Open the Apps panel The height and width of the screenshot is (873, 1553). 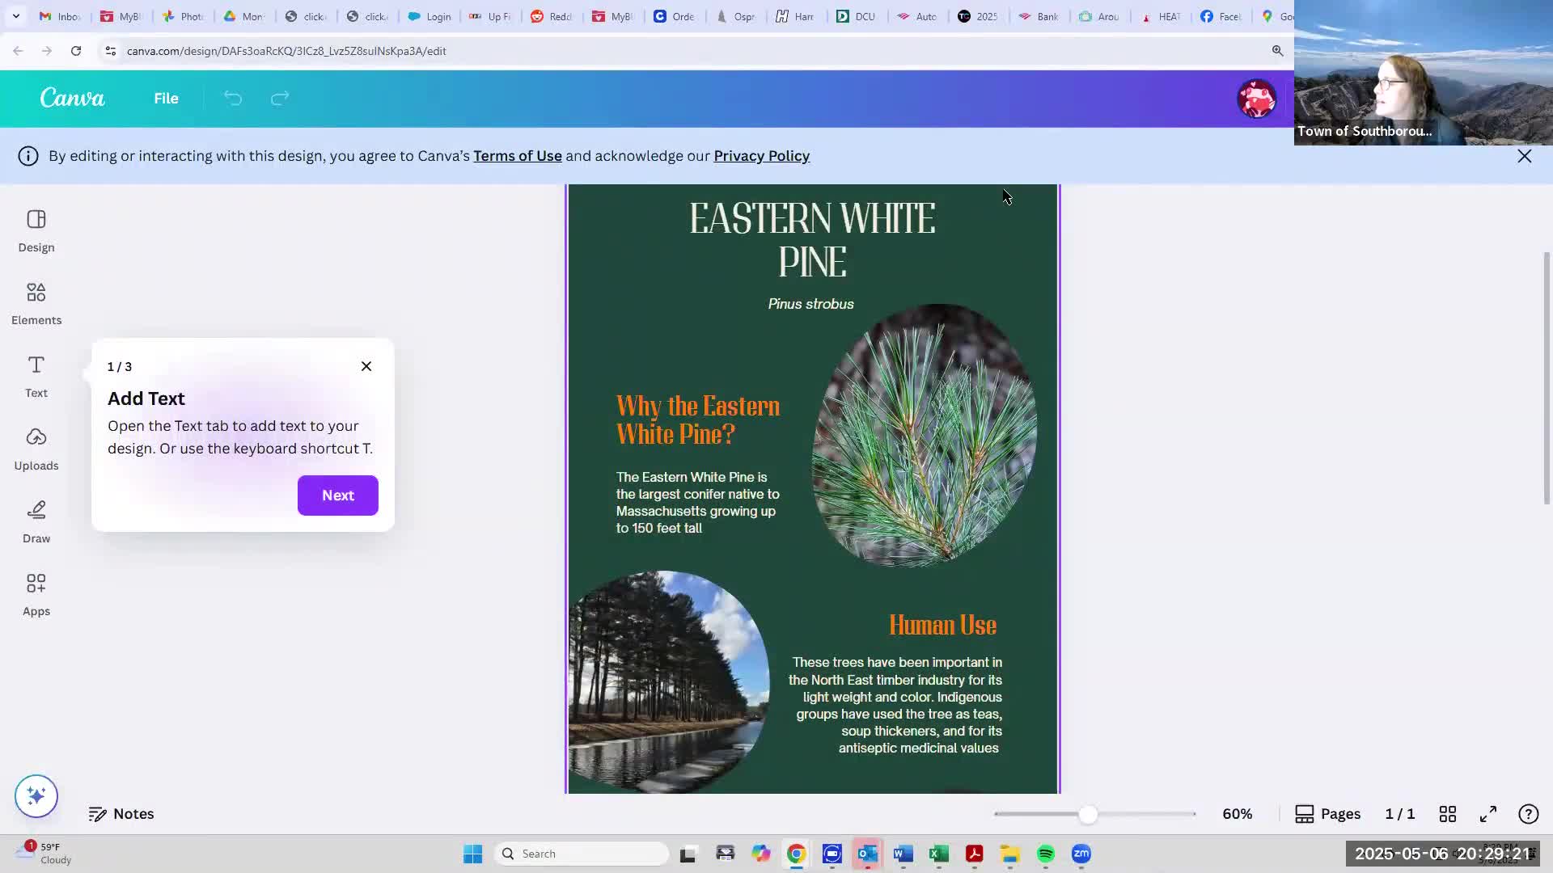[36, 595]
